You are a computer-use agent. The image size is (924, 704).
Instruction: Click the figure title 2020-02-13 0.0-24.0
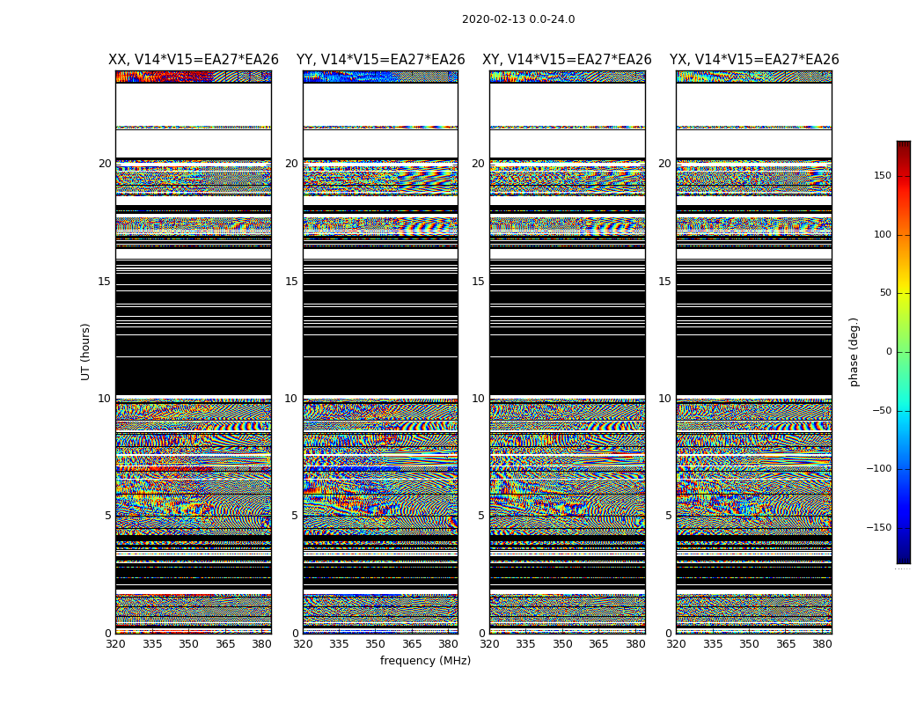518,19
